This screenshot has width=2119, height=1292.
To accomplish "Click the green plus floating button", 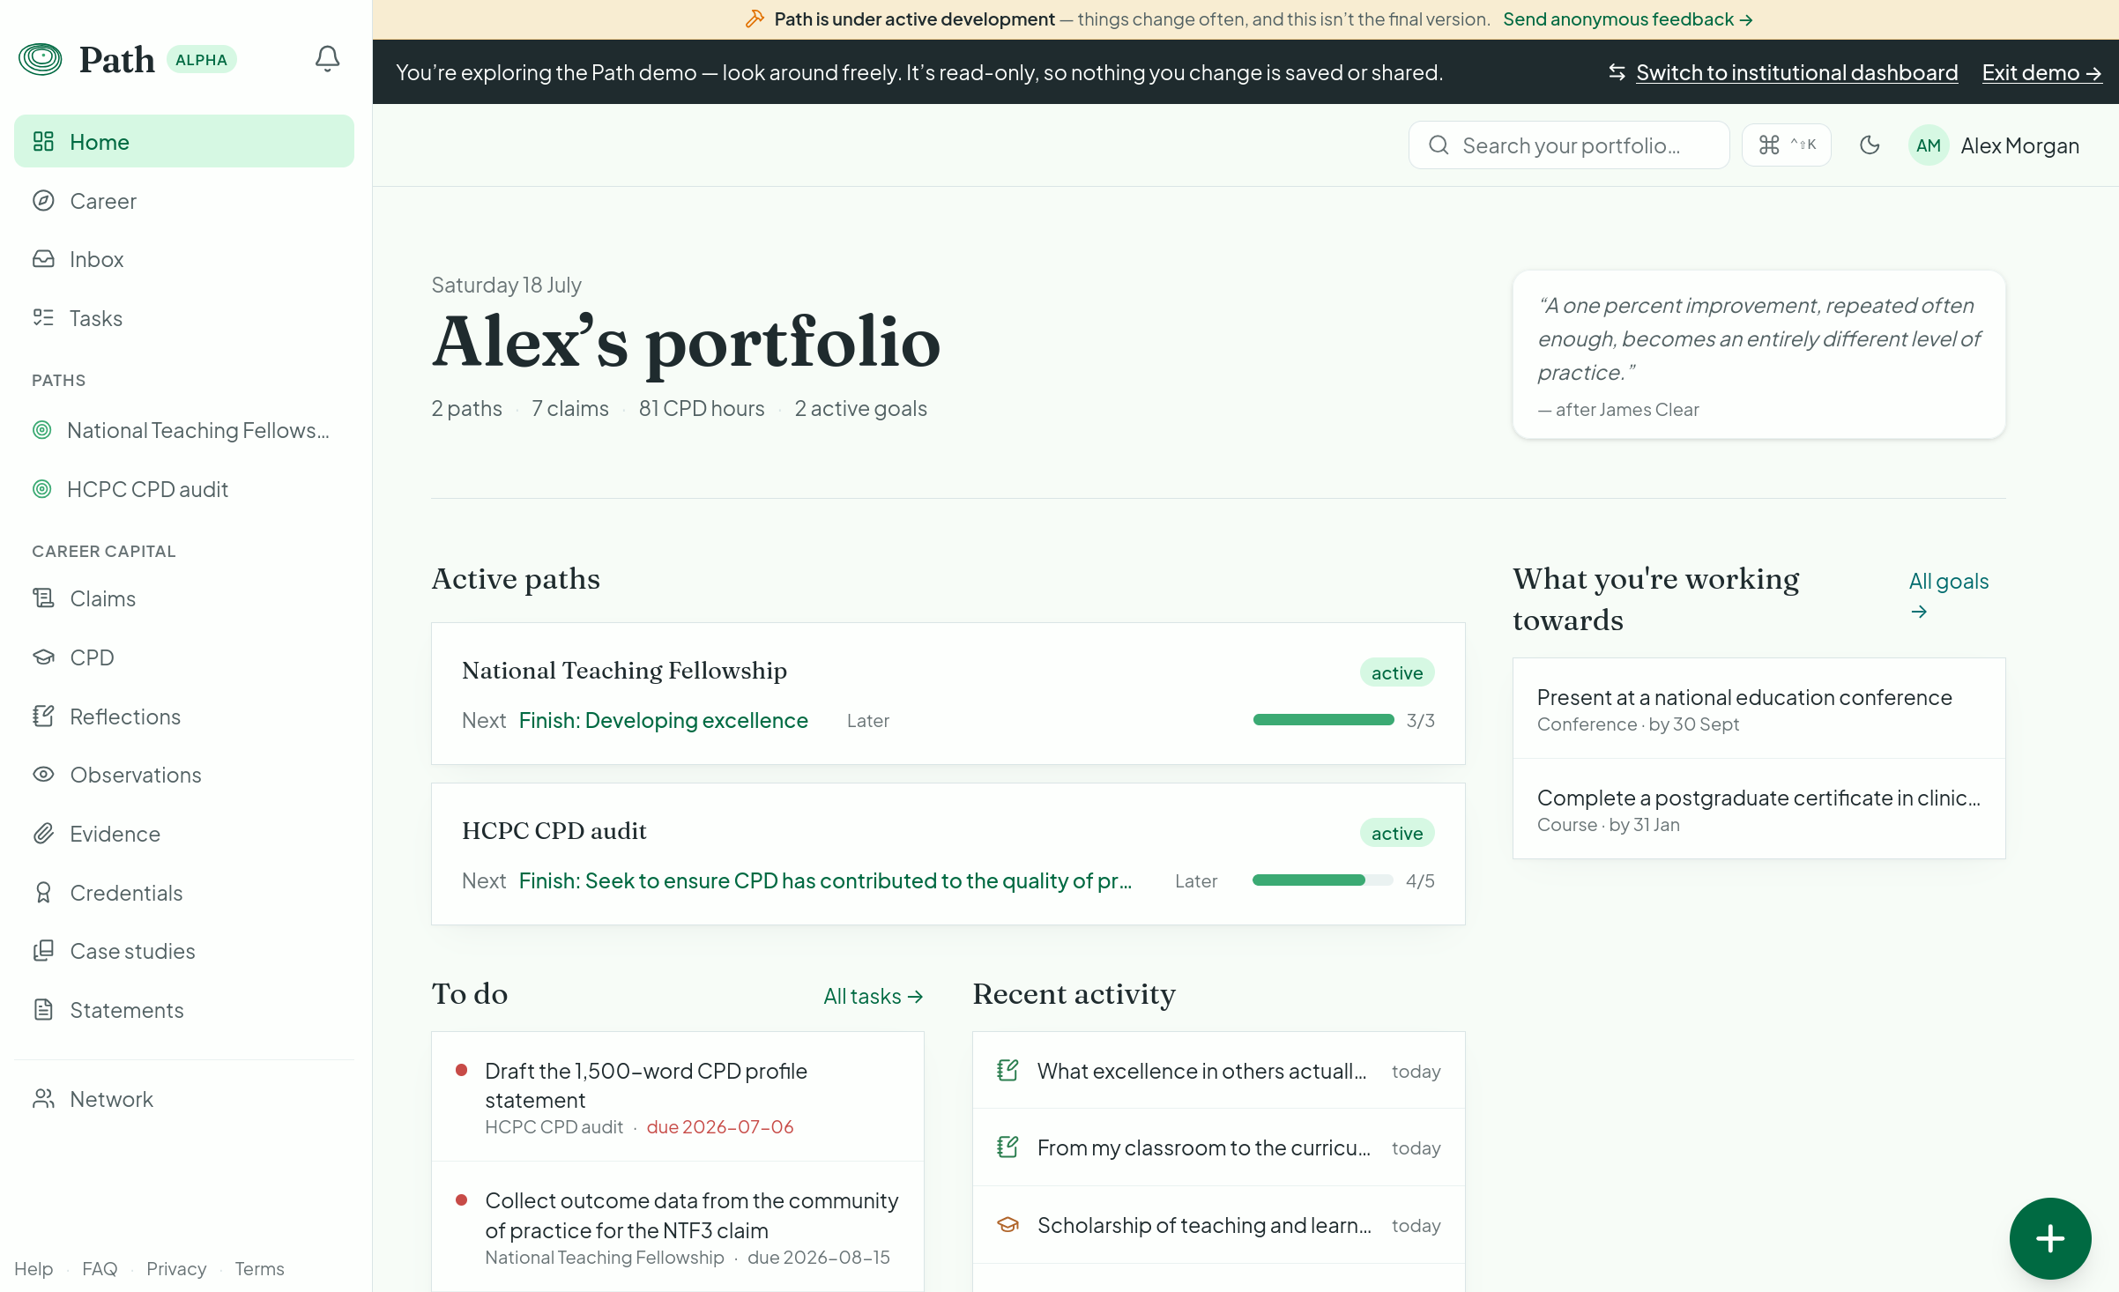I will (2049, 1238).
